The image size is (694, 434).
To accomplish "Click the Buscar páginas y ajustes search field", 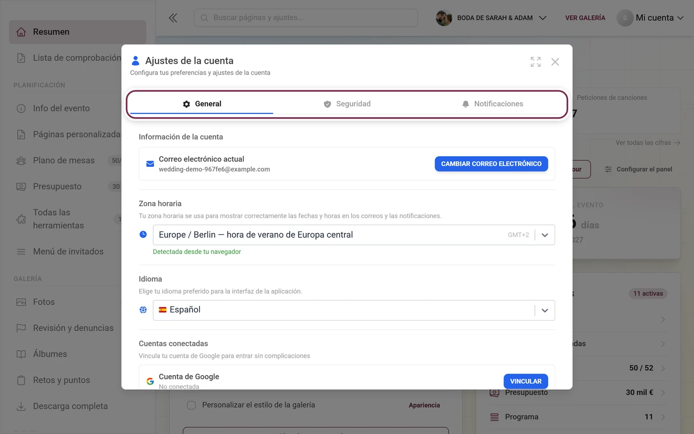I will pyautogui.click(x=306, y=18).
